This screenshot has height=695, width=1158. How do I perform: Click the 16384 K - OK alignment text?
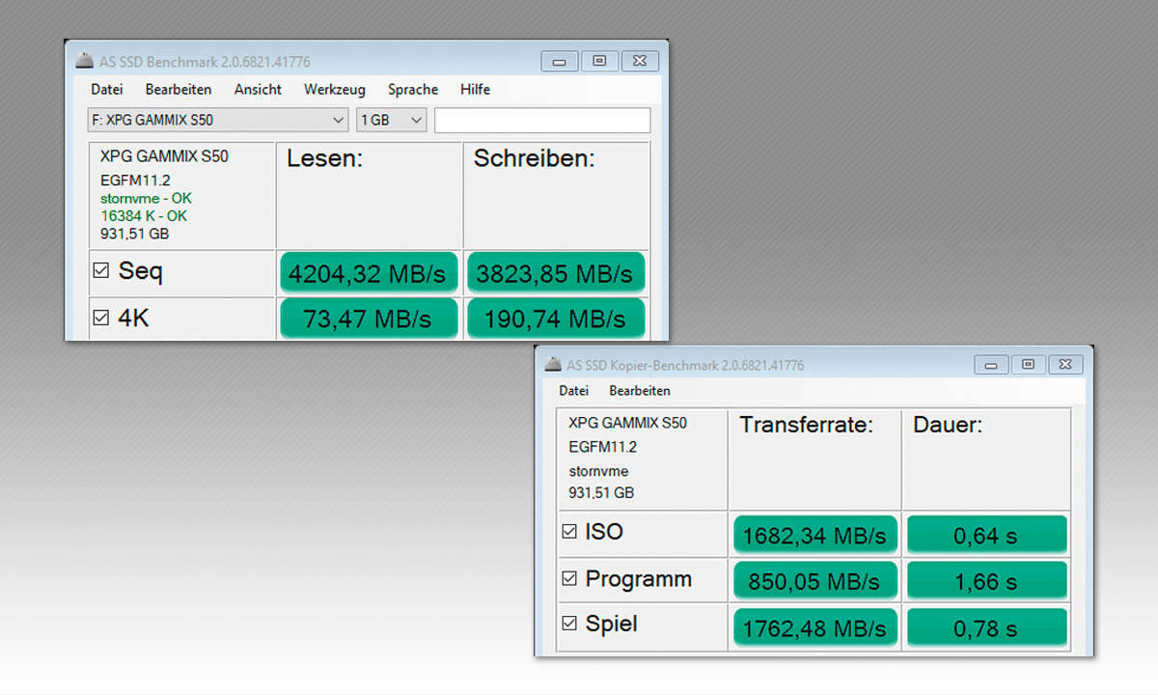[x=143, y=216]
